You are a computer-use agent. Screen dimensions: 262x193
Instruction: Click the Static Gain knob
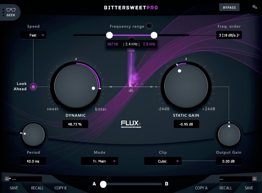coord(186,86)
